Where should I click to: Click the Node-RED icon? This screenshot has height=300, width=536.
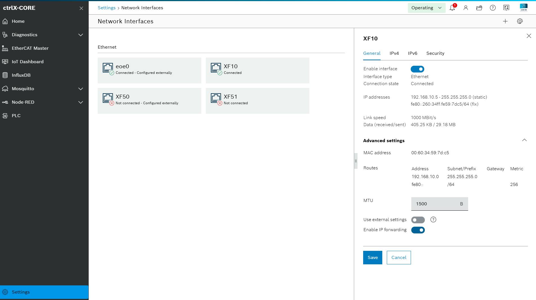pos(5,102)
